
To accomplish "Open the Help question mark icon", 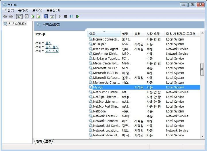I will pyautogui.click(x=46, y=16).
